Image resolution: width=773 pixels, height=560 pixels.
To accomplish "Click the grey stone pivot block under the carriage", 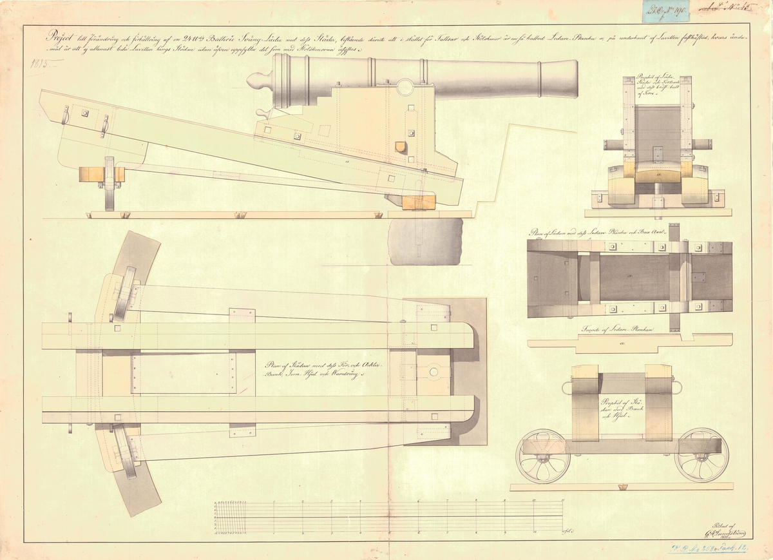I will [x=426, y=241].
